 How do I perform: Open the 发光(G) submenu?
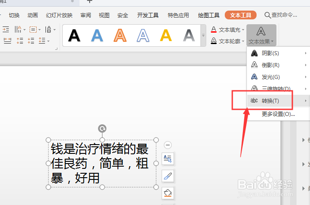(x=278, y=77)
